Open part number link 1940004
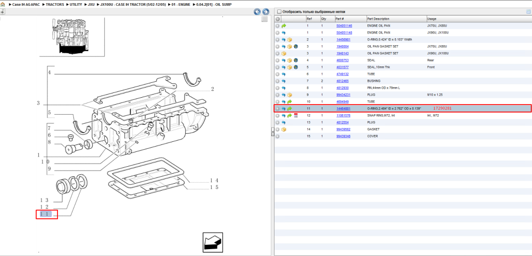Viewport: 532px width, 256px height. [342, 46]
